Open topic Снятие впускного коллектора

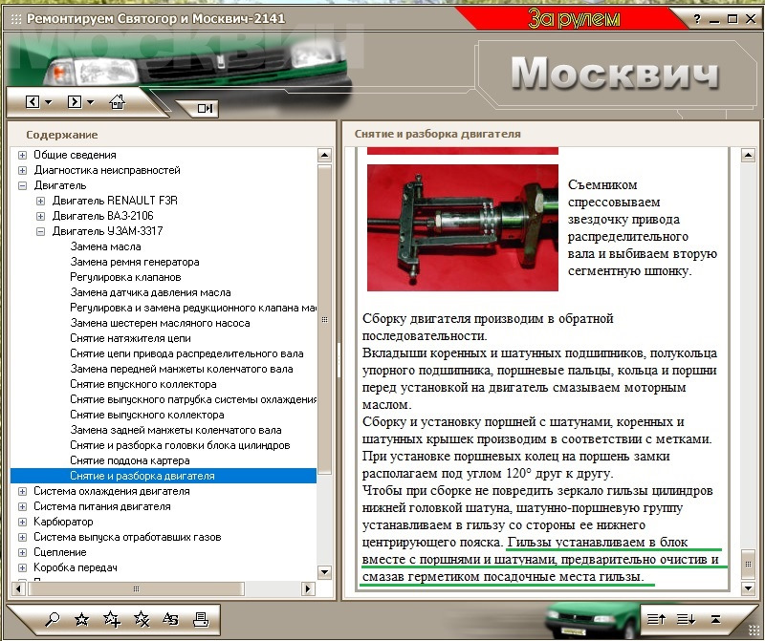[143, 384]
